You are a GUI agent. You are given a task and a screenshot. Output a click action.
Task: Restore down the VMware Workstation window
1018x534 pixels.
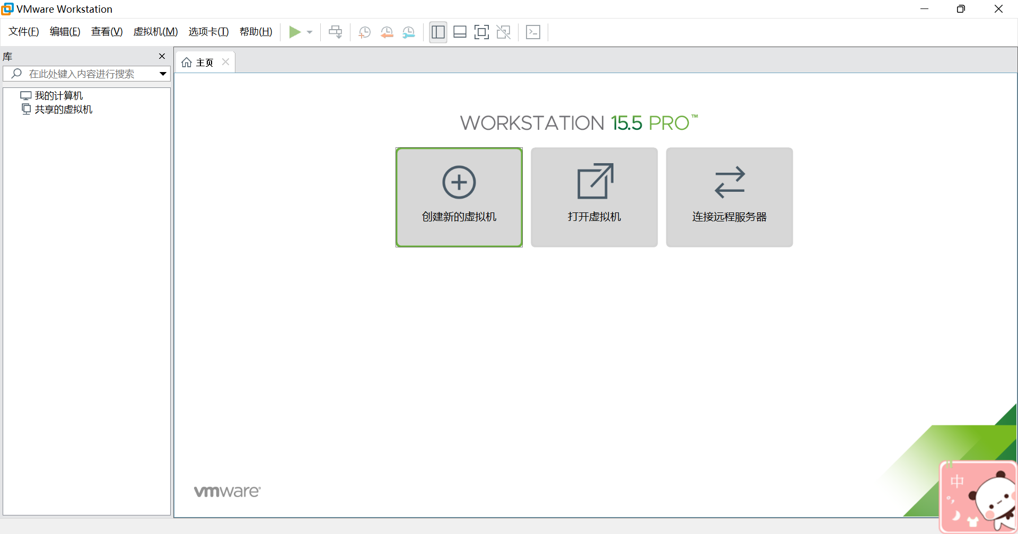point(961,9)
